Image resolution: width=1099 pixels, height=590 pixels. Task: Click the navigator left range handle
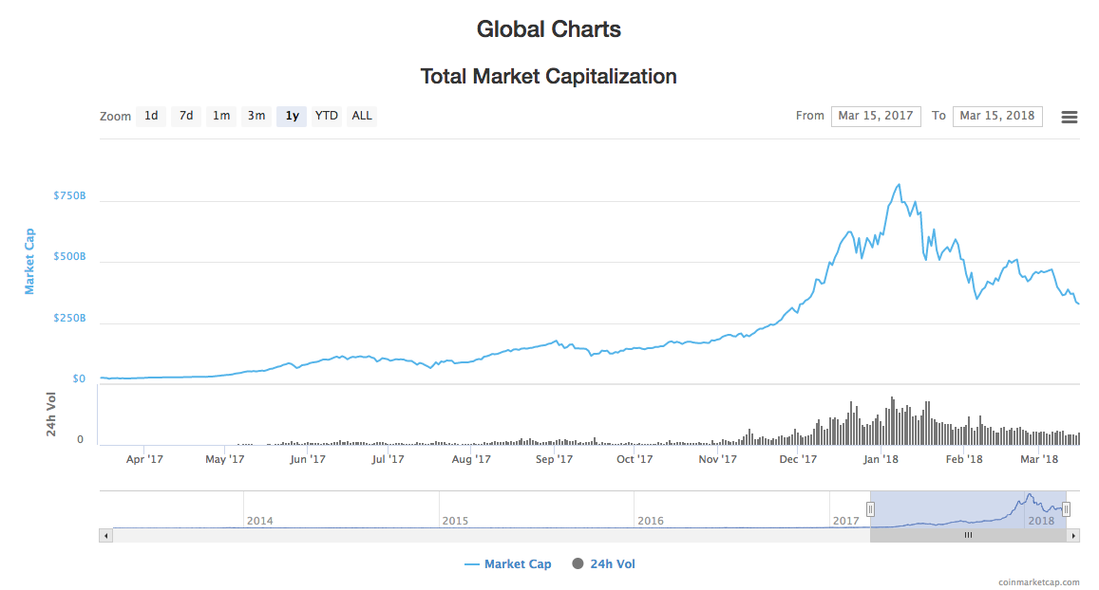[x=869, y=509]
